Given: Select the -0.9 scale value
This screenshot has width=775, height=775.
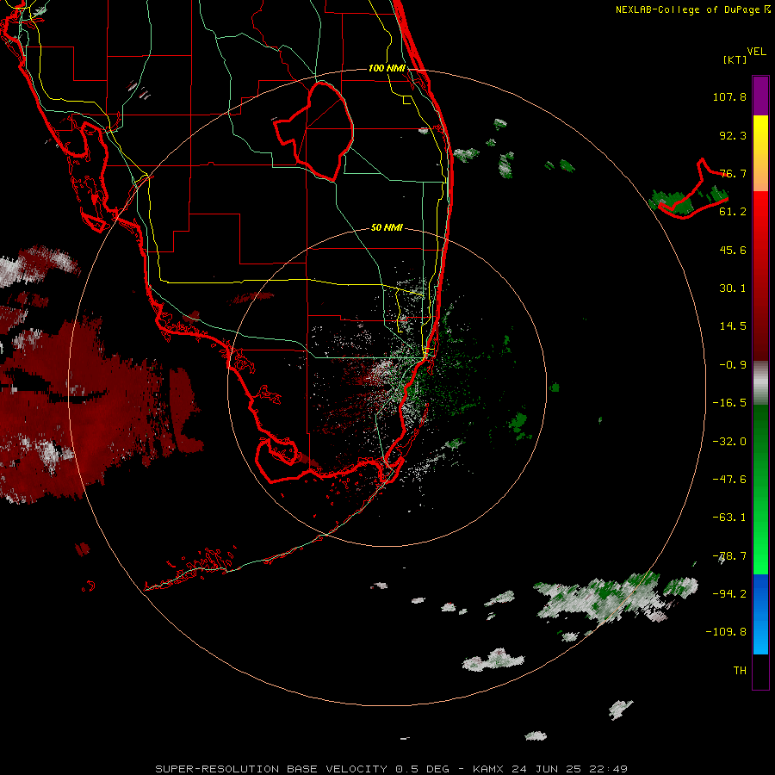Looking at the screenshot, I should (x=733, y=365).
